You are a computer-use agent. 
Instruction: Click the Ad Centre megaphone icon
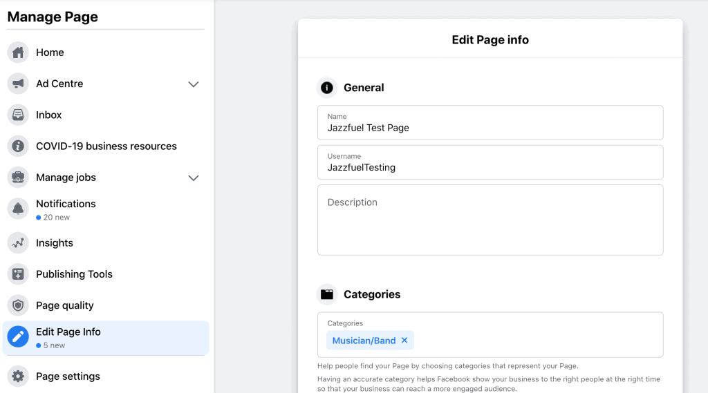point(18,84)
